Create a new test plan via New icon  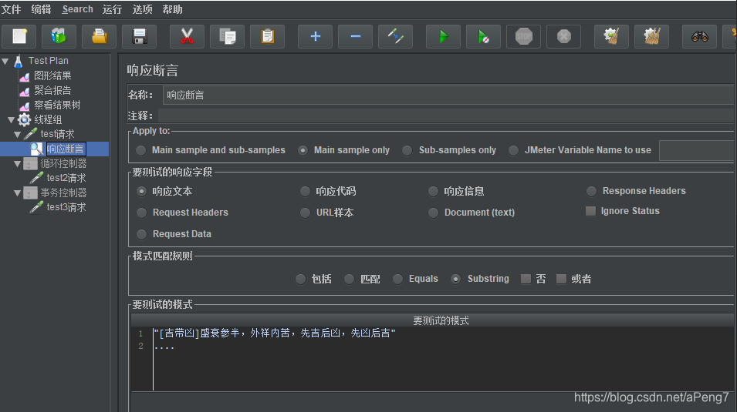pos(19,36)
